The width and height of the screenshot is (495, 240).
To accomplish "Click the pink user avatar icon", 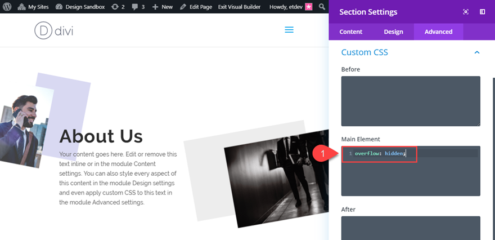I will click(308, 7).
